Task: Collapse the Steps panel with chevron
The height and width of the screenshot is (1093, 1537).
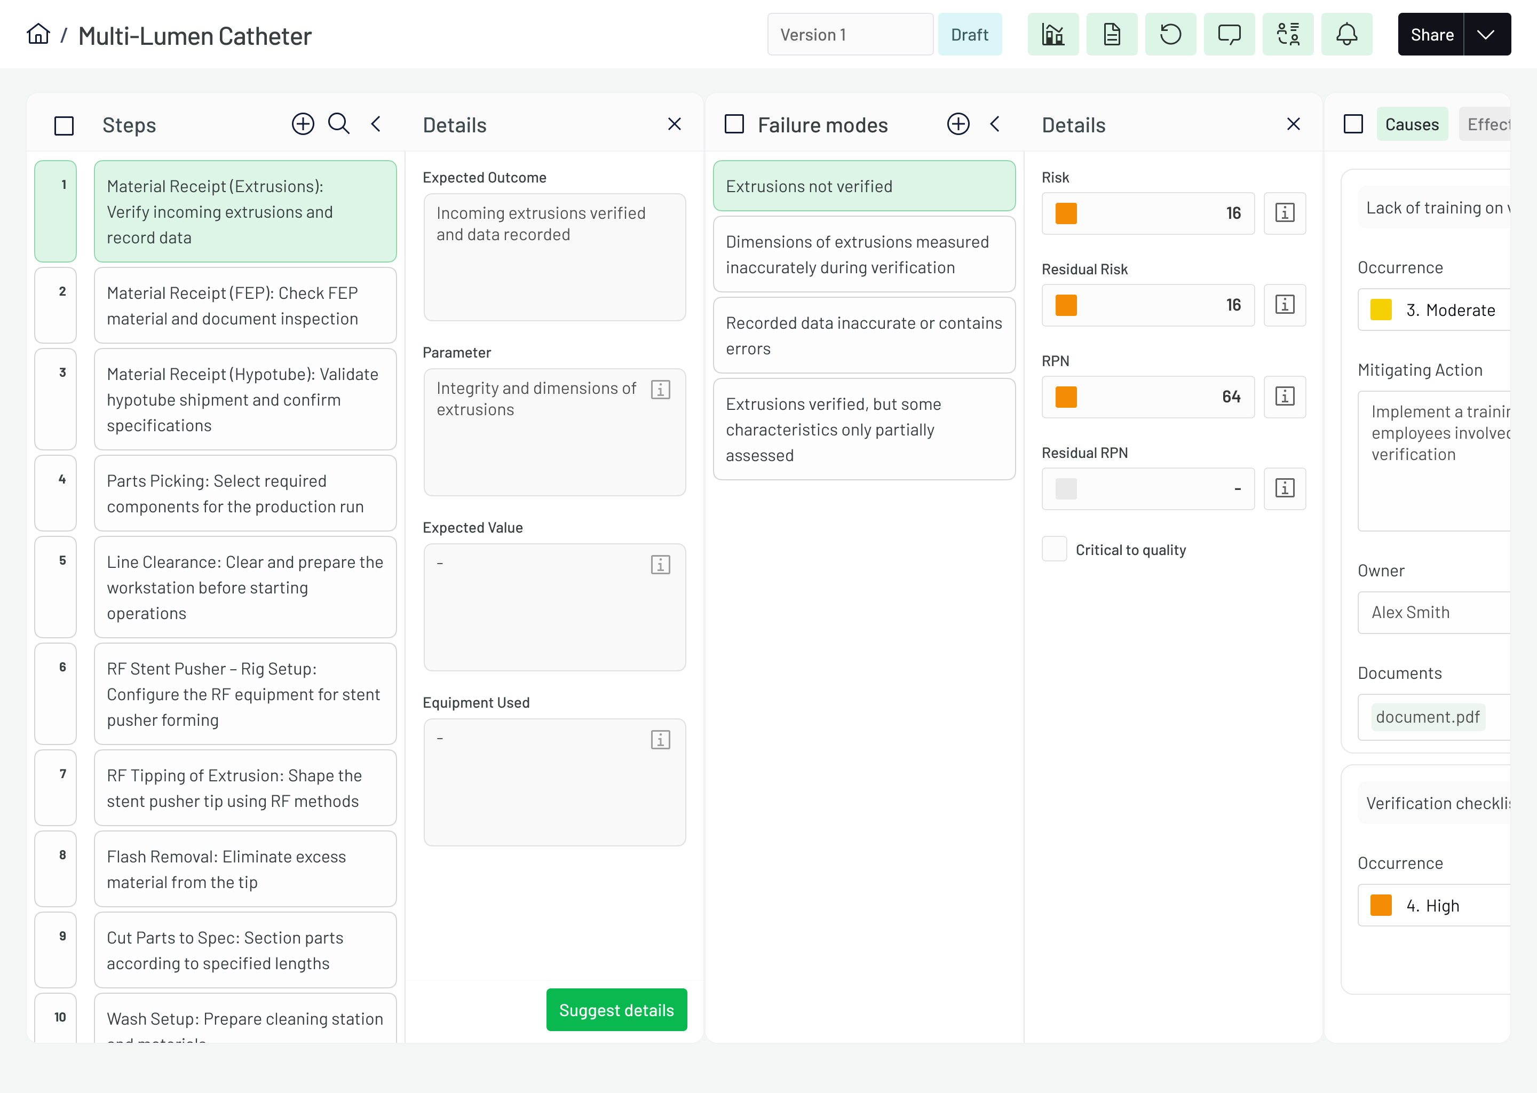Action: [x=376, y=124]
